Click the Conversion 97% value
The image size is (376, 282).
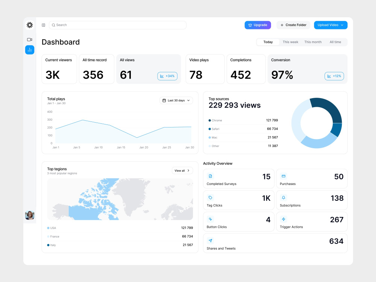click(x=282, y=75)
